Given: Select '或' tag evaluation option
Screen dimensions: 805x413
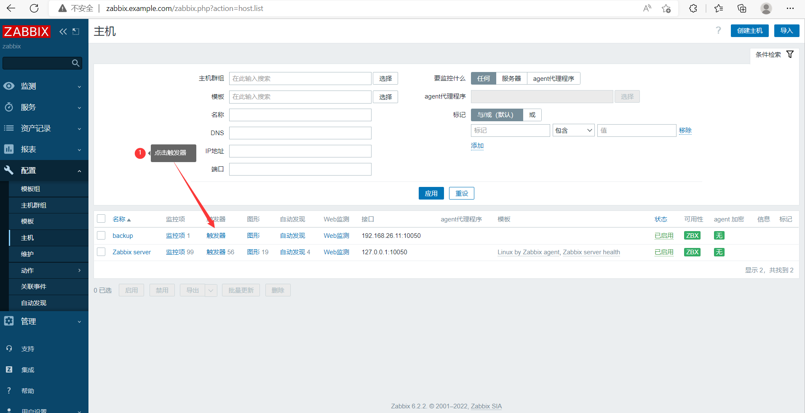Looking at the screenshot, I should point(532,115).
